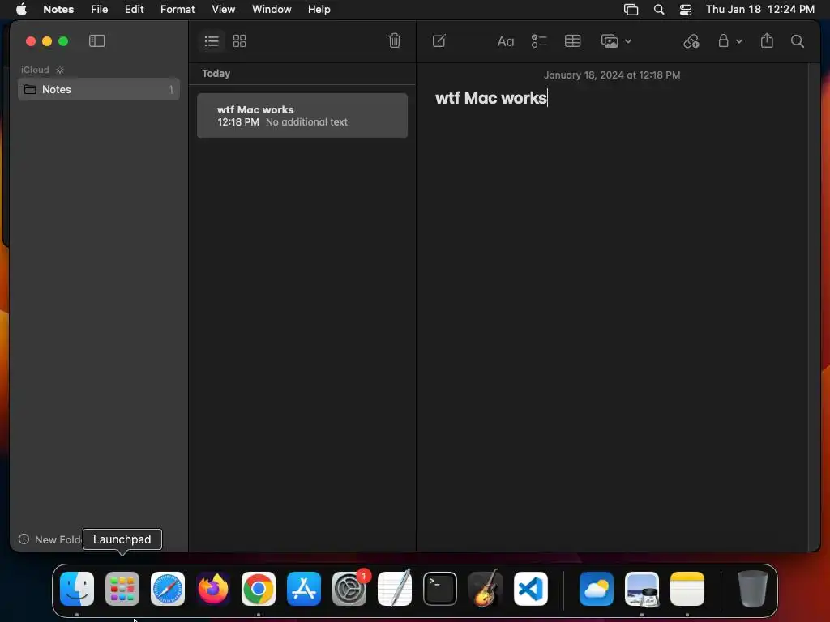This screenshot has width=830, height=622.
Task: Open the Apple menu
Action: coord(21,9)
